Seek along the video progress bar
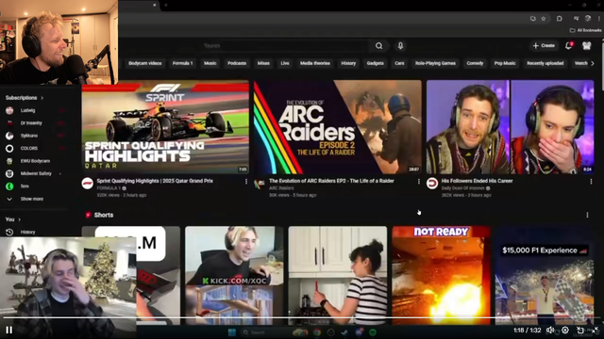This screenshot has height=339, width=604. (302, 317)
